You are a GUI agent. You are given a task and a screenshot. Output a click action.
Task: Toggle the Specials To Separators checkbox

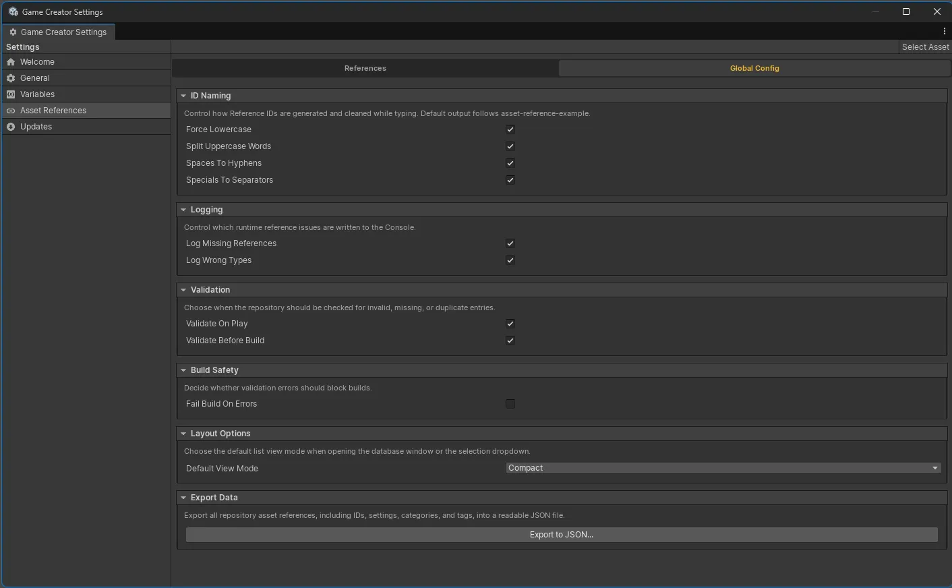(510, 180)
